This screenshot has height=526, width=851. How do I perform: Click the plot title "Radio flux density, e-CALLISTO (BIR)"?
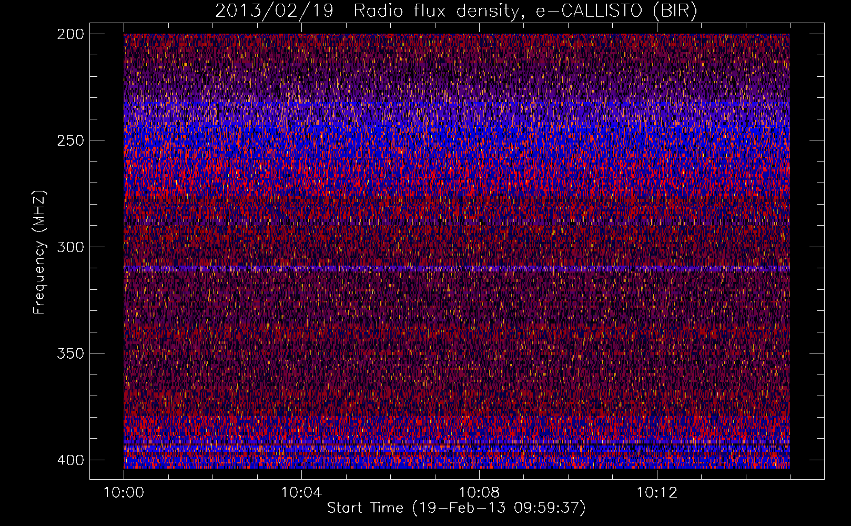point(525,11)
